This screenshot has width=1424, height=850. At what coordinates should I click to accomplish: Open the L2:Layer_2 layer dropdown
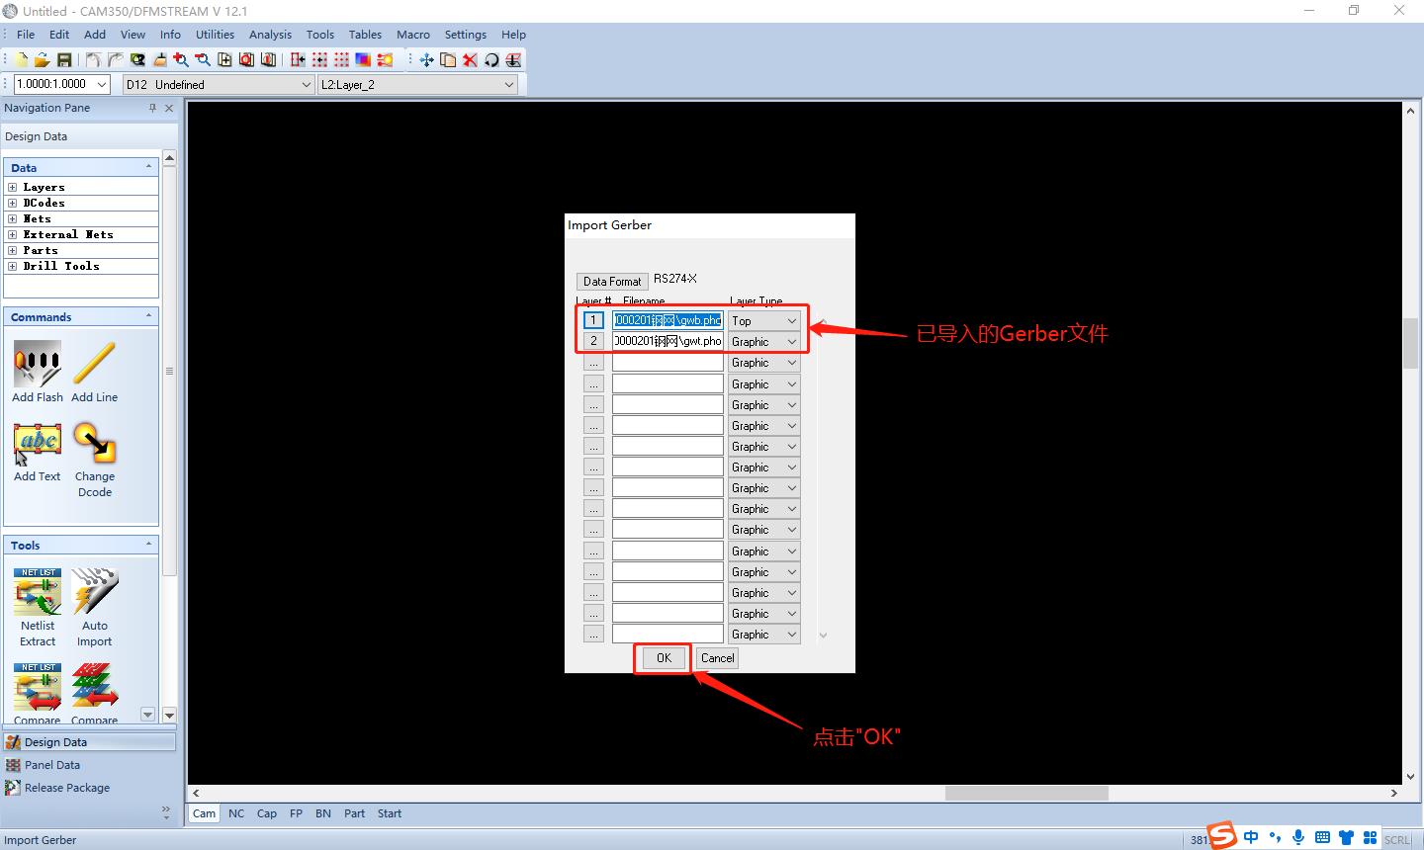[x=417, y=85]
